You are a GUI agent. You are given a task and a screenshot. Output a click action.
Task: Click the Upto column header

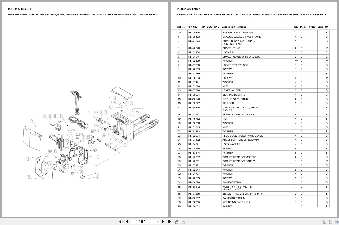click(320, 27)
